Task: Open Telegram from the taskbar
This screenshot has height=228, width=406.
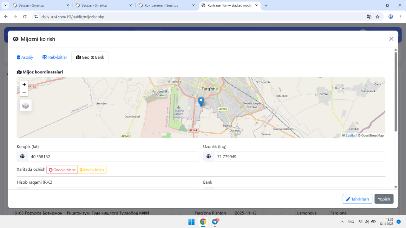Action: click(215, 222)
